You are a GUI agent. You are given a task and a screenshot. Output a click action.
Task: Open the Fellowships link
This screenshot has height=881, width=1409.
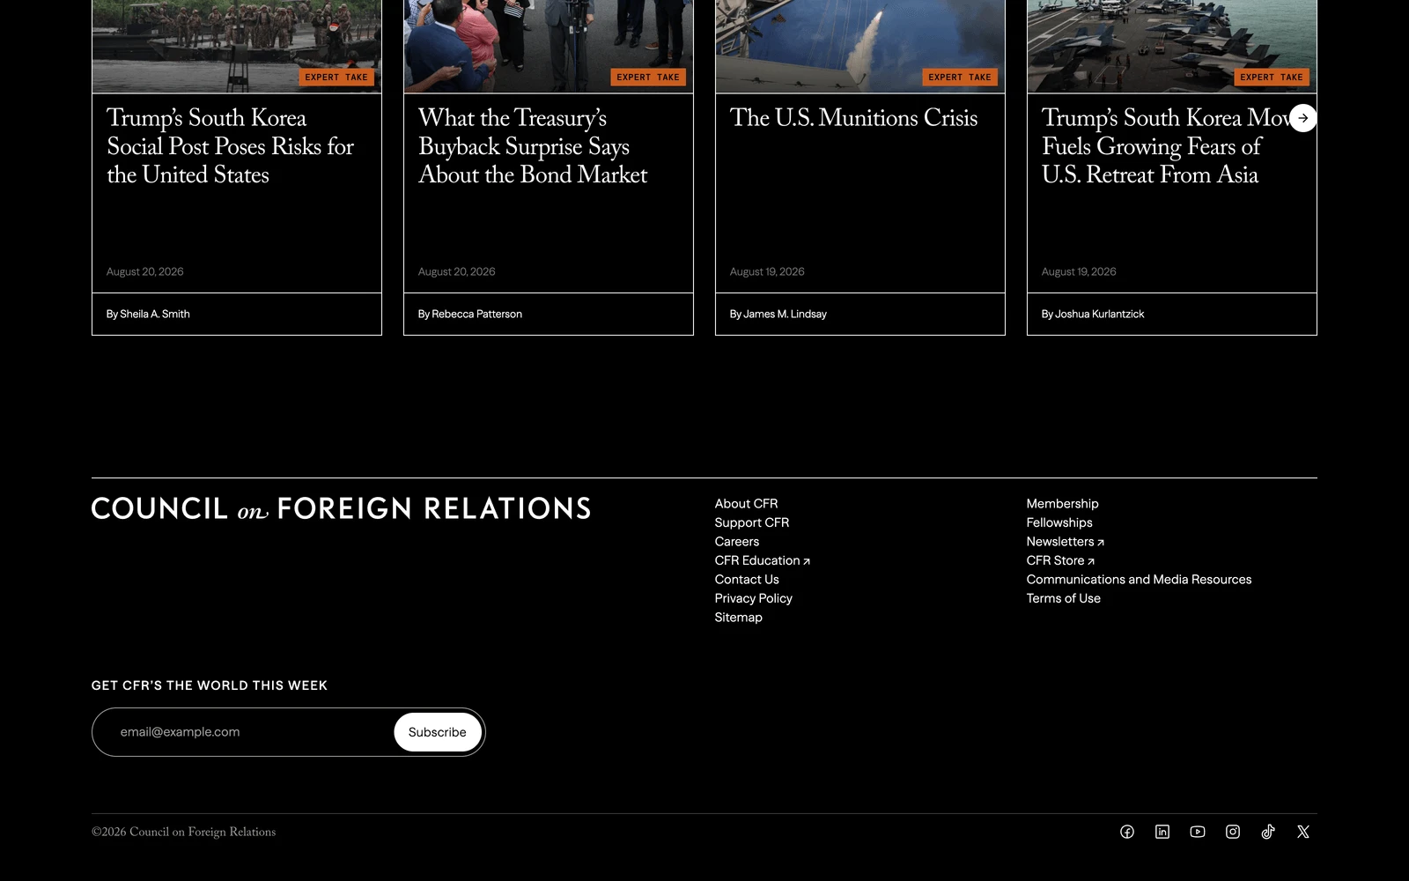pos(1059,522)
